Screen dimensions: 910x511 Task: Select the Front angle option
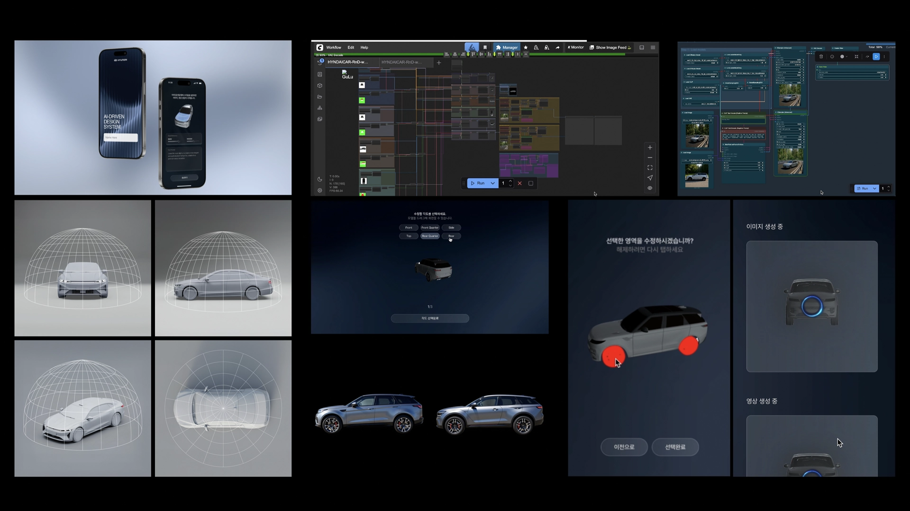click(x=409, y=228)
